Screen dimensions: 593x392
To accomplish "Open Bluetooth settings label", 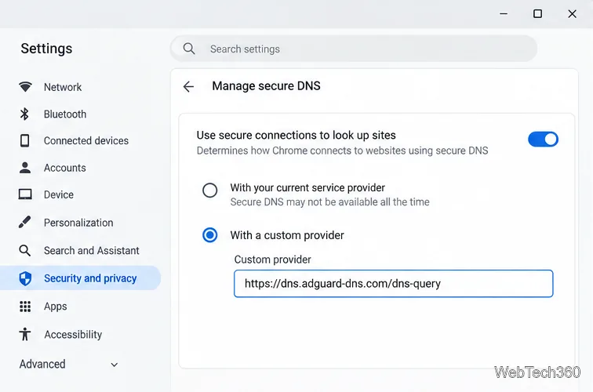I will 65,114.
